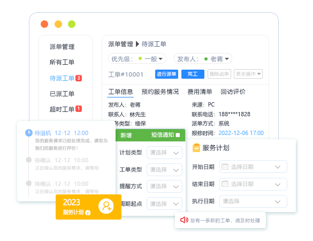
Task: Click the calendar icon in the 结束日期 field
Action: (x=225, y=184)
